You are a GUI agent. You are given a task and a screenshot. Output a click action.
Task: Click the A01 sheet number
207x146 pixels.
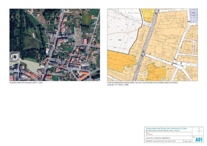click(199, 140)
